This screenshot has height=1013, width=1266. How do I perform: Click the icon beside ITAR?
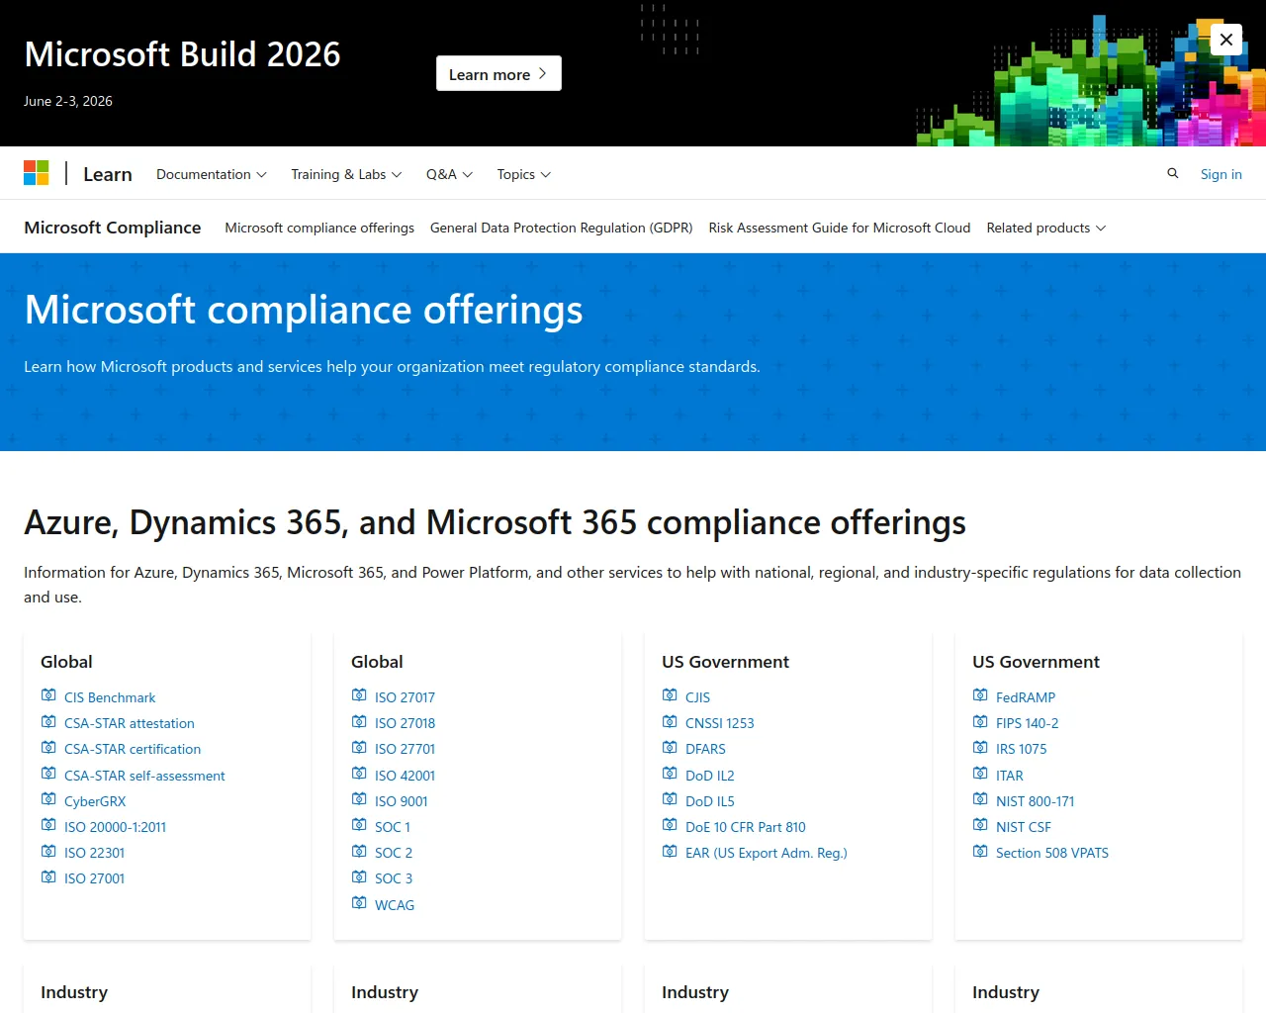(x=980, y=774)
